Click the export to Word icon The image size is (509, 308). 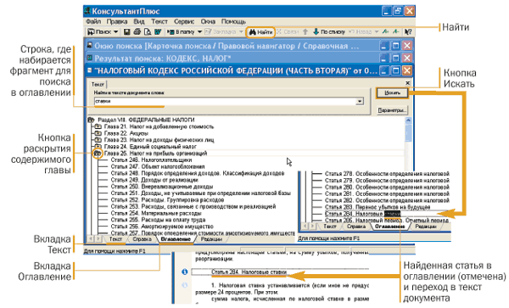(158, 31)
